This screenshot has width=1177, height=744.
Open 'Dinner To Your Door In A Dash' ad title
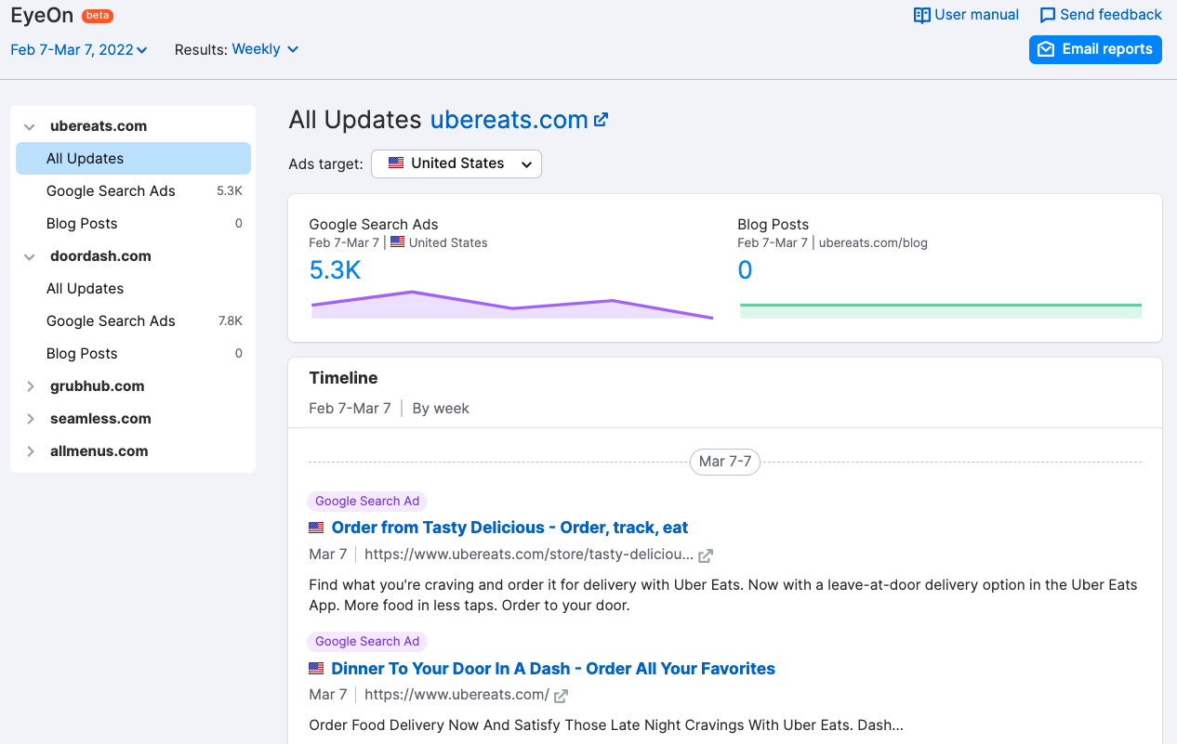click(553, 669)
